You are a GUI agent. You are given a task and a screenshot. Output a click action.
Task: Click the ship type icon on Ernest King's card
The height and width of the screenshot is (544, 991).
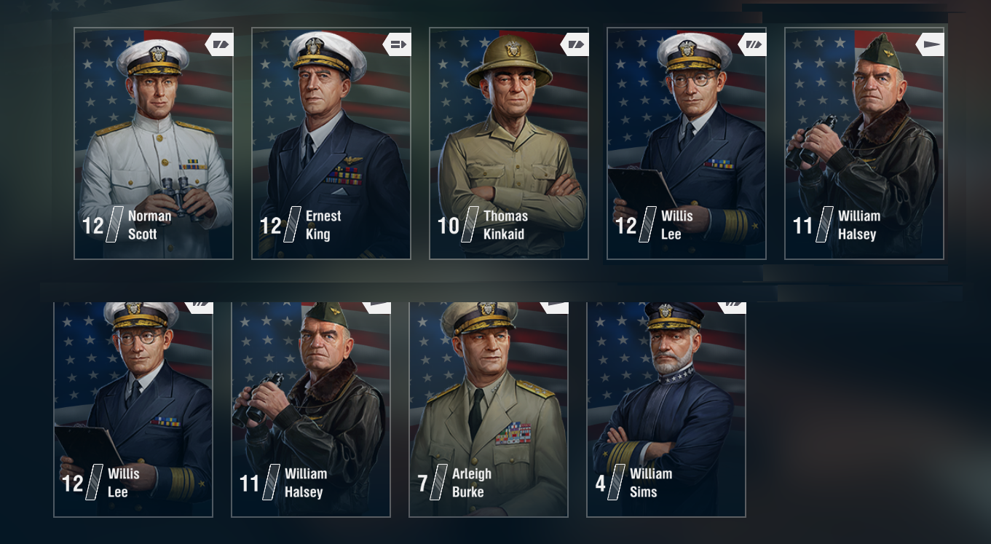point(397,44)
